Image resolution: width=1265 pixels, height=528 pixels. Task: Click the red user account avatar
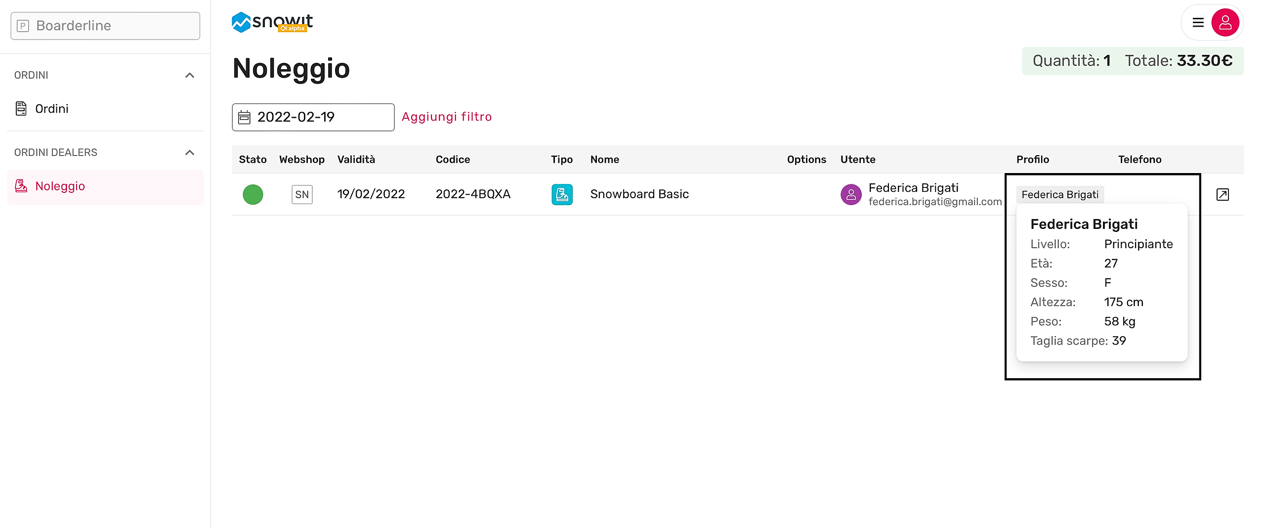(1225, 23)
